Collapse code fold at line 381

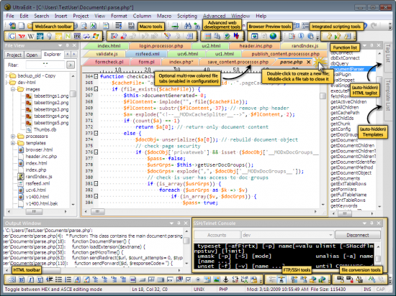(96, 184)
